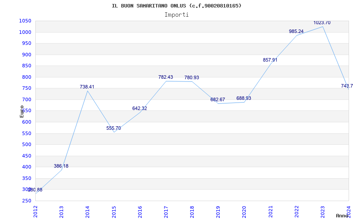Viewport: 353px width, 220px height.
Task: Click the 1050 y-axis tick label
Action: coord(25,21)
